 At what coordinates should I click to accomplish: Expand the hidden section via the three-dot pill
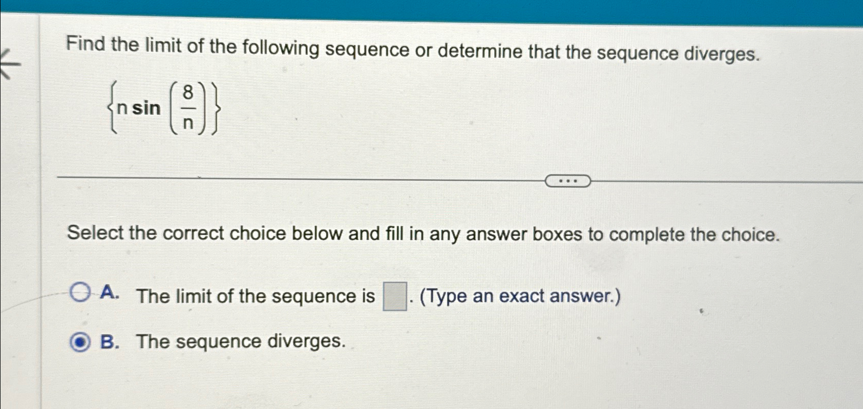coord(569,180)
